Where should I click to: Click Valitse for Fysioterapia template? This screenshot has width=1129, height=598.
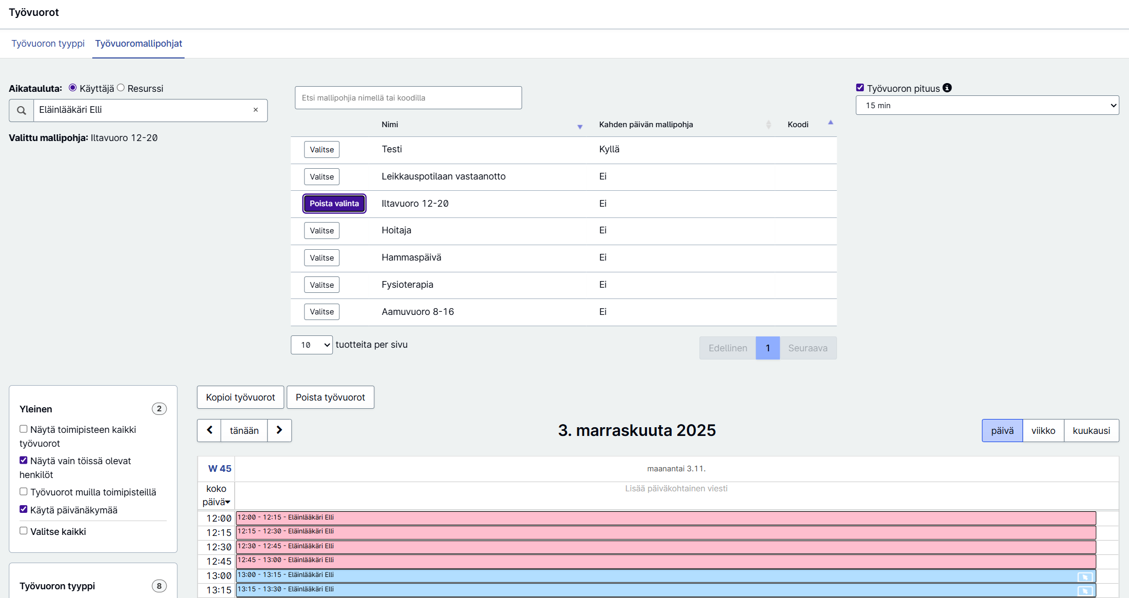click(x=321, y=285)
